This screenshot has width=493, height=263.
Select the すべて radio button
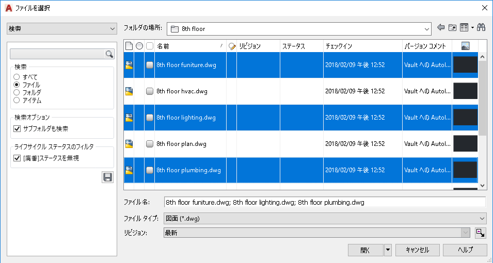[x=17, y=77]
